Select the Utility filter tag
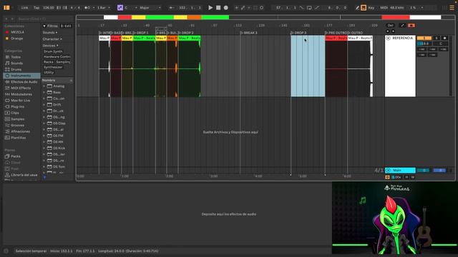The height and width of the screenshot is (257, 458). 49,72
